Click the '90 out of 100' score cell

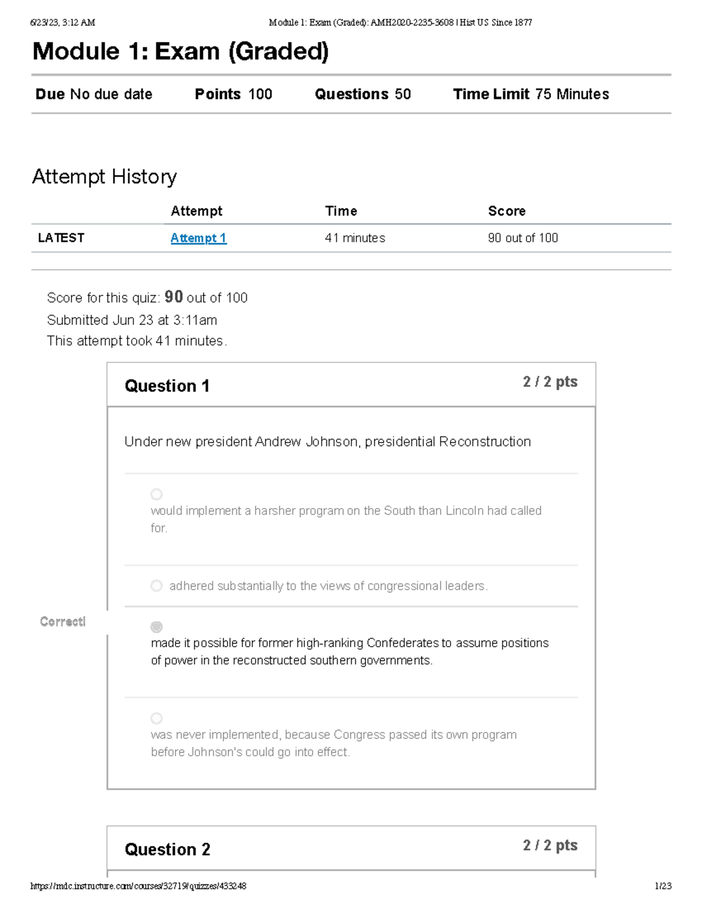(x=523, y=238)
